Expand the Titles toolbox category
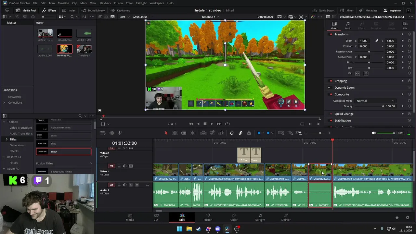416x234 pixels. coord(6,139)
